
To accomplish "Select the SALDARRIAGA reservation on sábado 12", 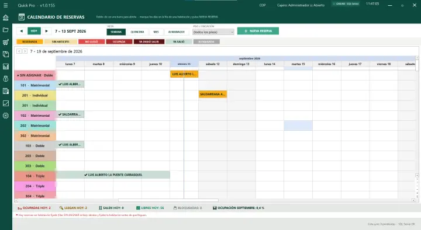I will (213, 95).
